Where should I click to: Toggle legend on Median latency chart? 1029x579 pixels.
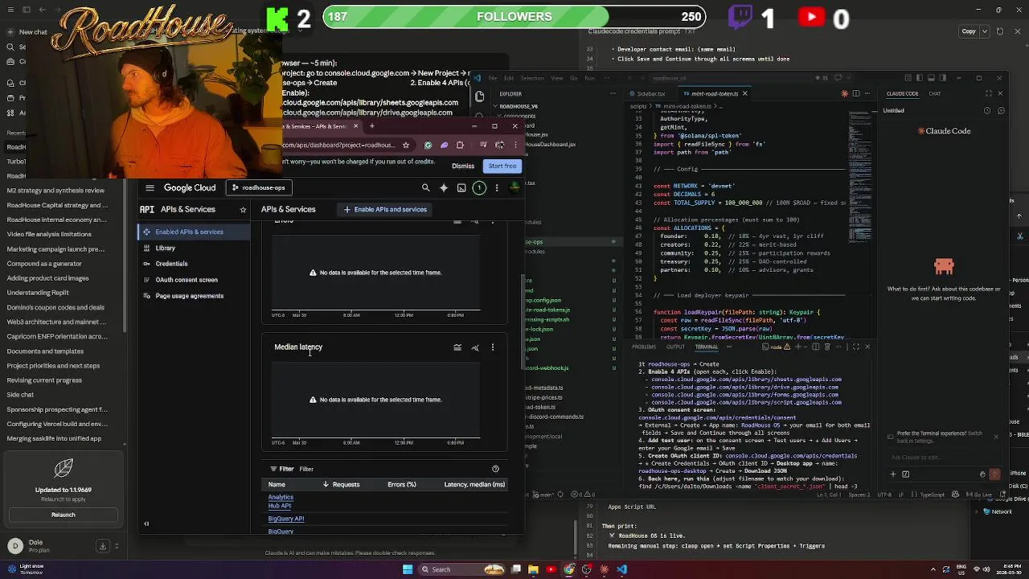pos(457,347)
